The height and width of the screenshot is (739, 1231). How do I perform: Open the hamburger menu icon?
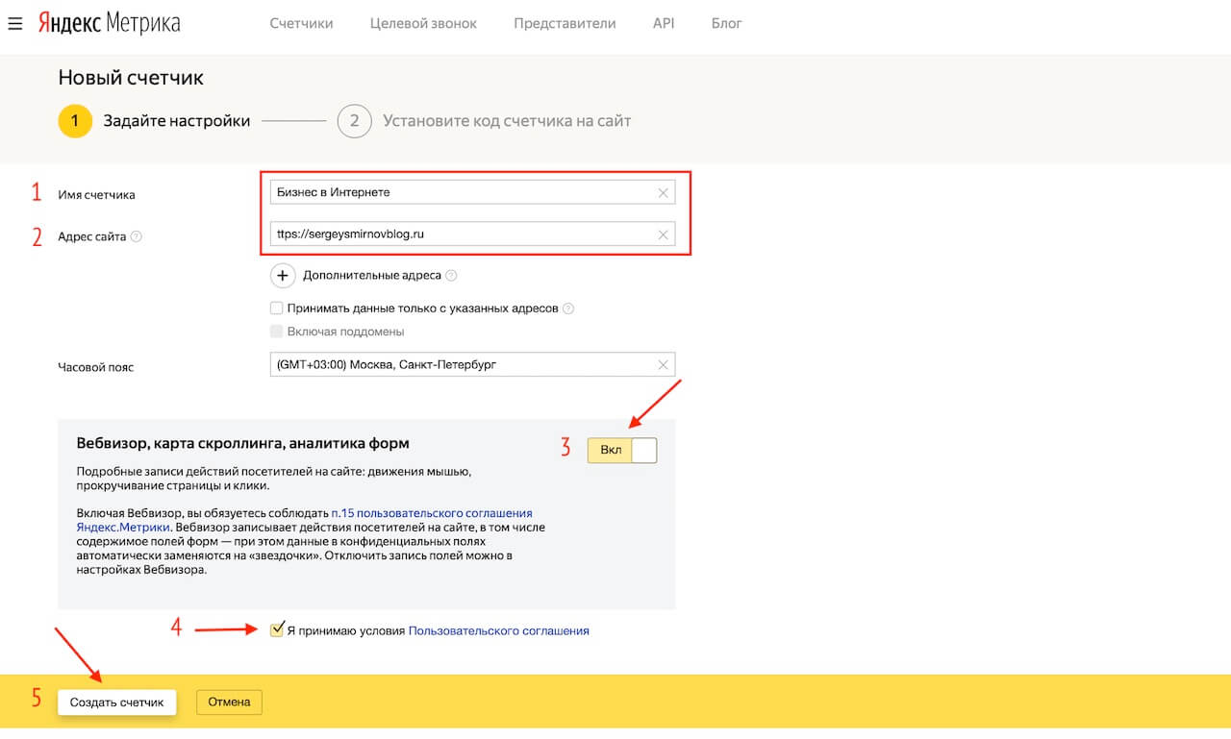coord(14,23)
